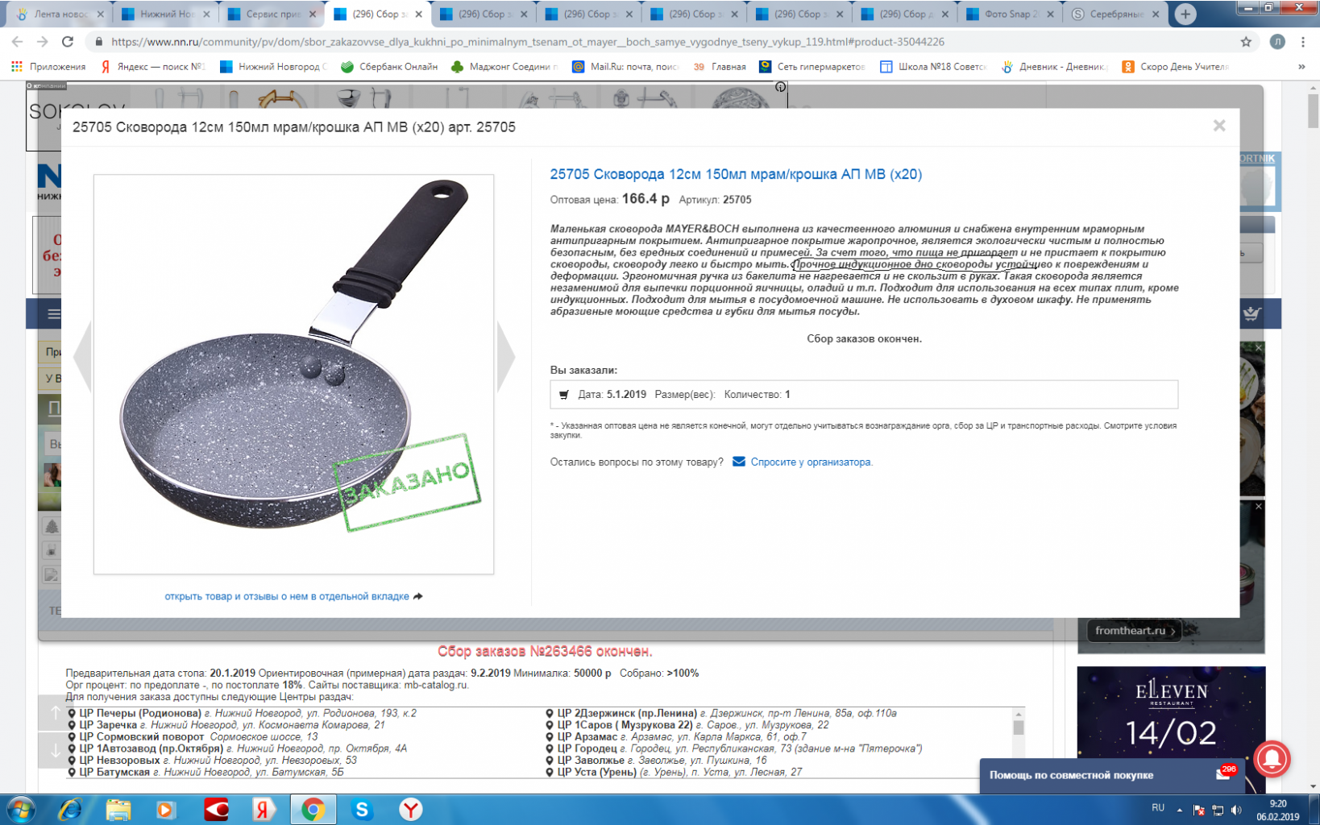
Task: Show previous product image with left arrow
Action: (82, 356)
